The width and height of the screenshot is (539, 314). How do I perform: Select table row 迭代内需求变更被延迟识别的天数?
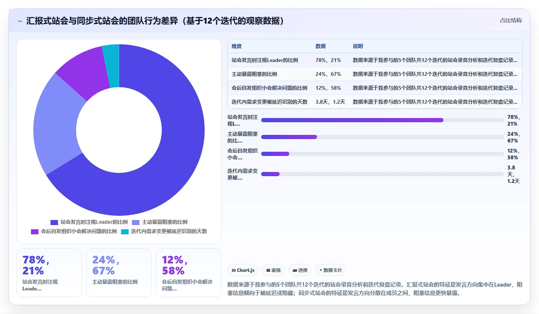pos(375,102)
